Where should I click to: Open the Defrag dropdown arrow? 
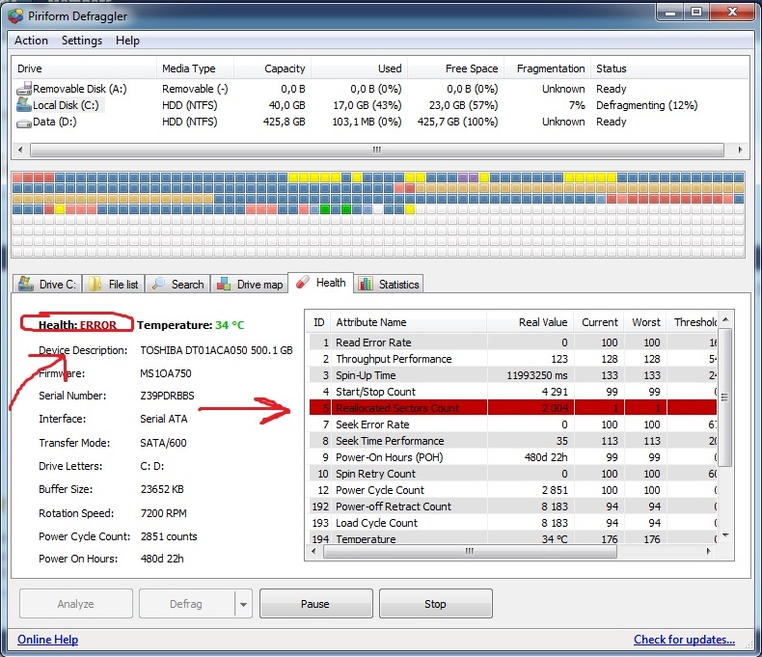[x=243, y=604]
